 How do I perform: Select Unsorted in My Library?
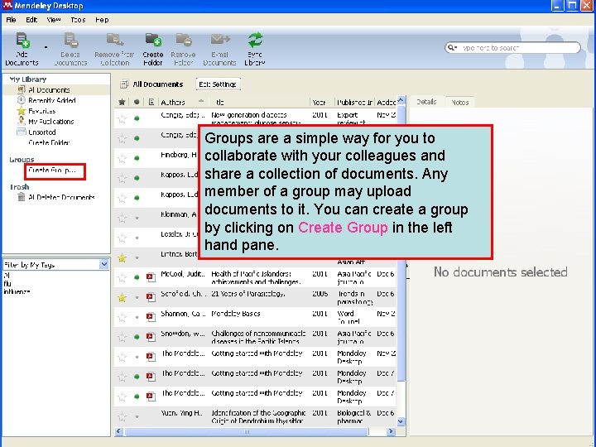click(42, 132)
